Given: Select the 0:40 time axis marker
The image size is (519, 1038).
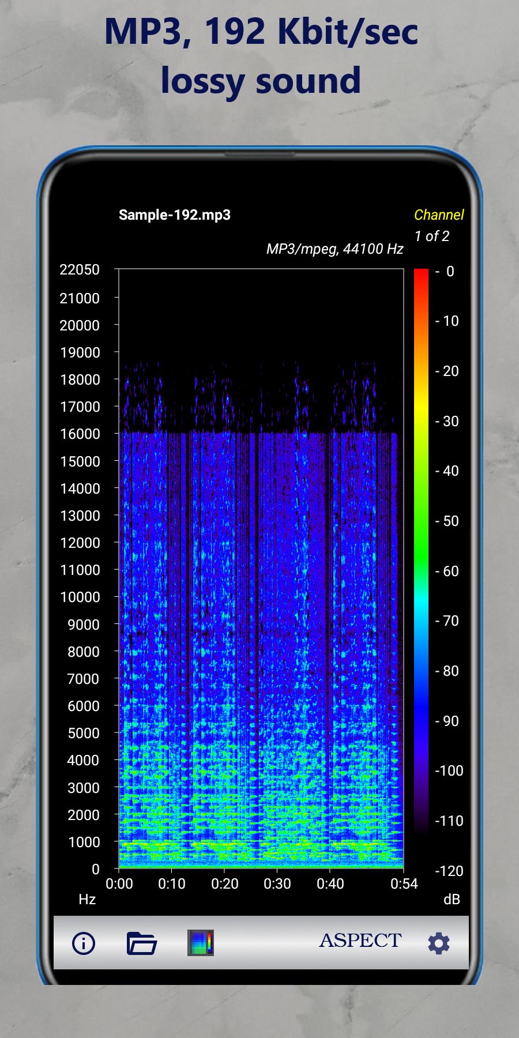Looking at the screenshot, I should pyautogui.click(x=330, y=883).
